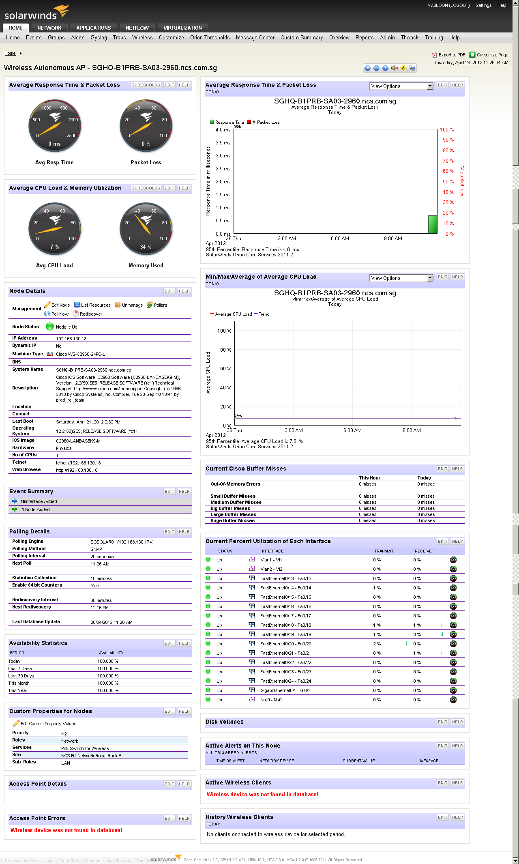Click the Home breadcrumb link
The height and width of the screenshot is (864, 519).
point(10,53)
